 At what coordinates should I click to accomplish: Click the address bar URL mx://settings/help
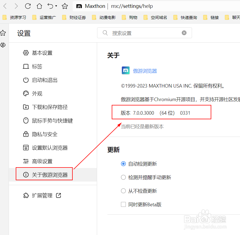(132, 6)
